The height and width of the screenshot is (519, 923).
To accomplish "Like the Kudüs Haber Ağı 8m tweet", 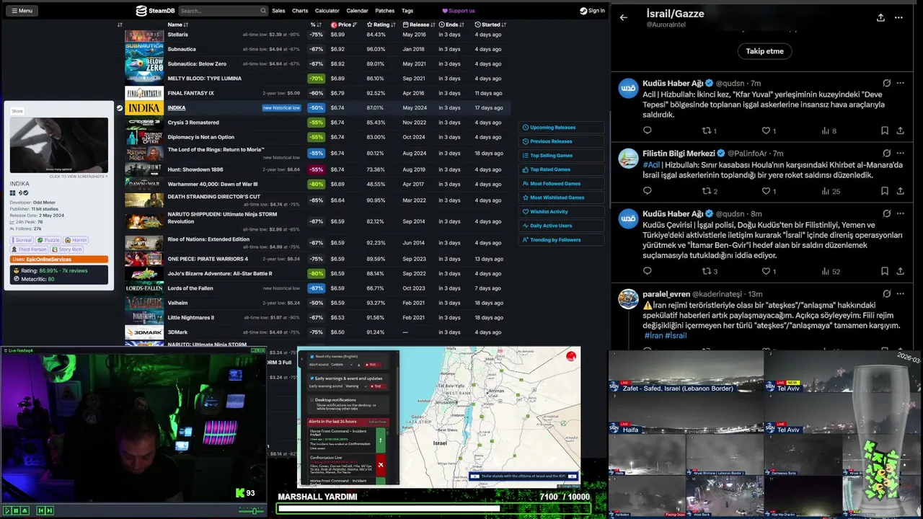I will tap(769, 271).
